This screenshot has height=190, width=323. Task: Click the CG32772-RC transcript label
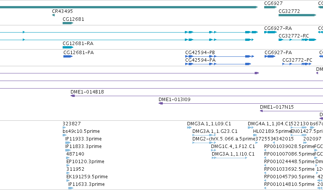(294, 36)
